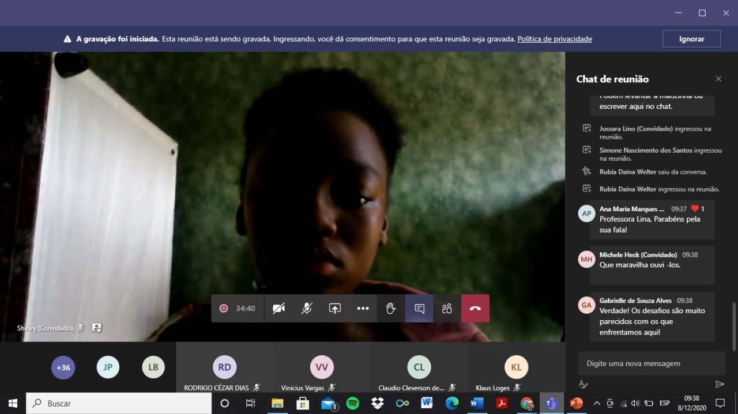Hide the meeting chat panel
The image size is (738, 414).
419,309
